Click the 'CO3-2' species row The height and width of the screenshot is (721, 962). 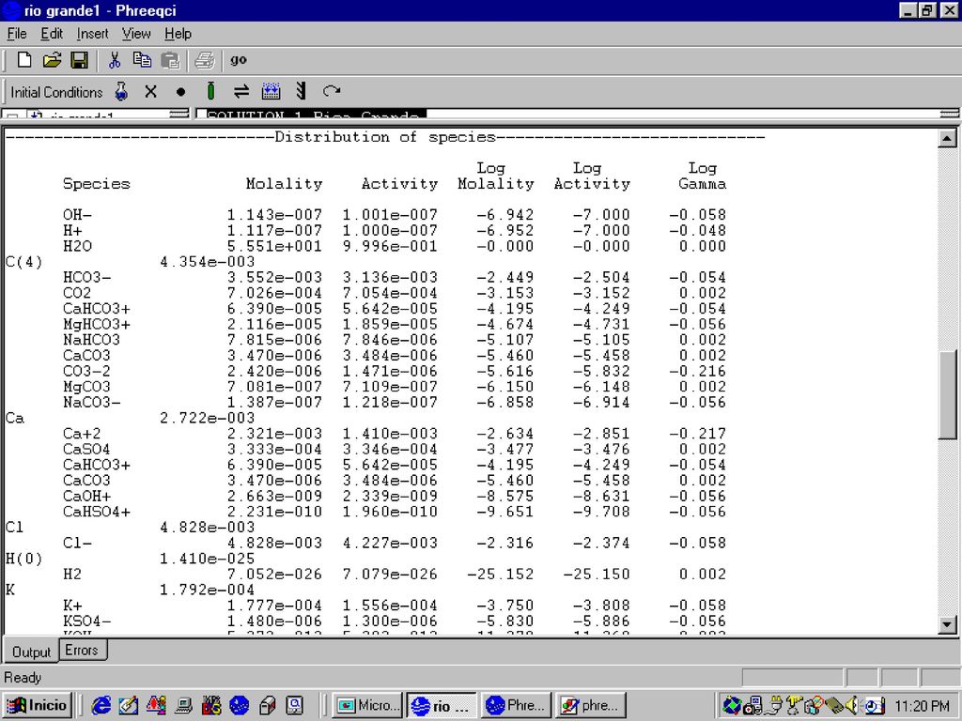coord(394,372)
